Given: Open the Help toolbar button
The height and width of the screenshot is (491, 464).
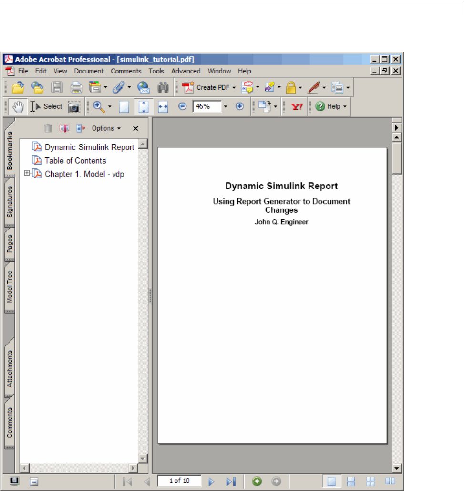Looking at the screenshot, I should pos(328,106).
